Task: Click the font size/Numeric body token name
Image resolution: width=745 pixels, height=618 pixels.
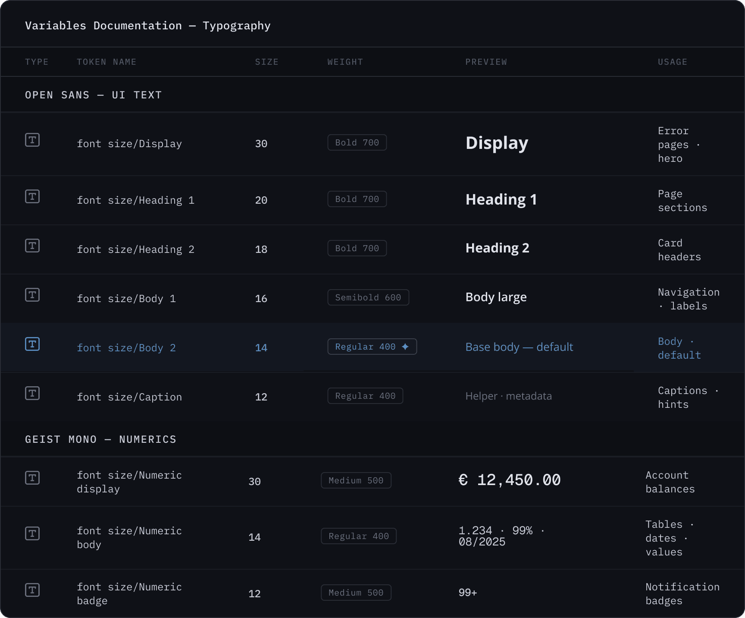Action: 129,538
